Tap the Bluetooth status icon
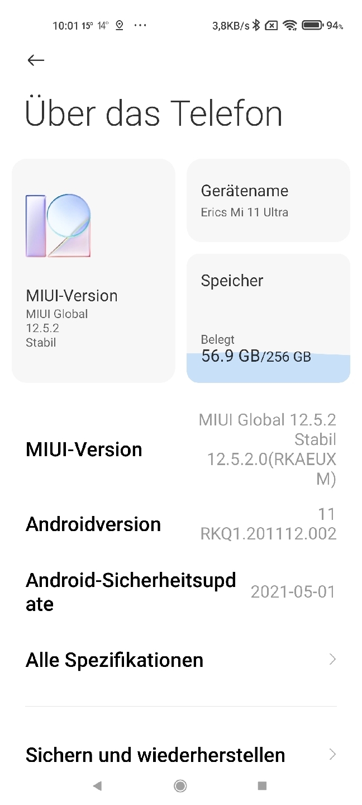Viewport: 362px width, 805px height. coord(256,25)
